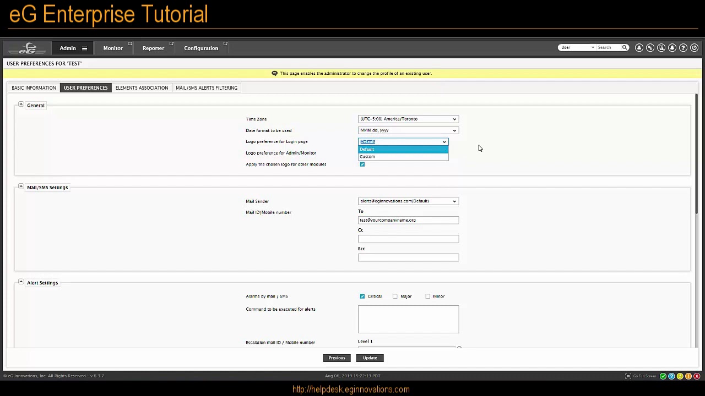Open the Monitor menu

[113, 48]
